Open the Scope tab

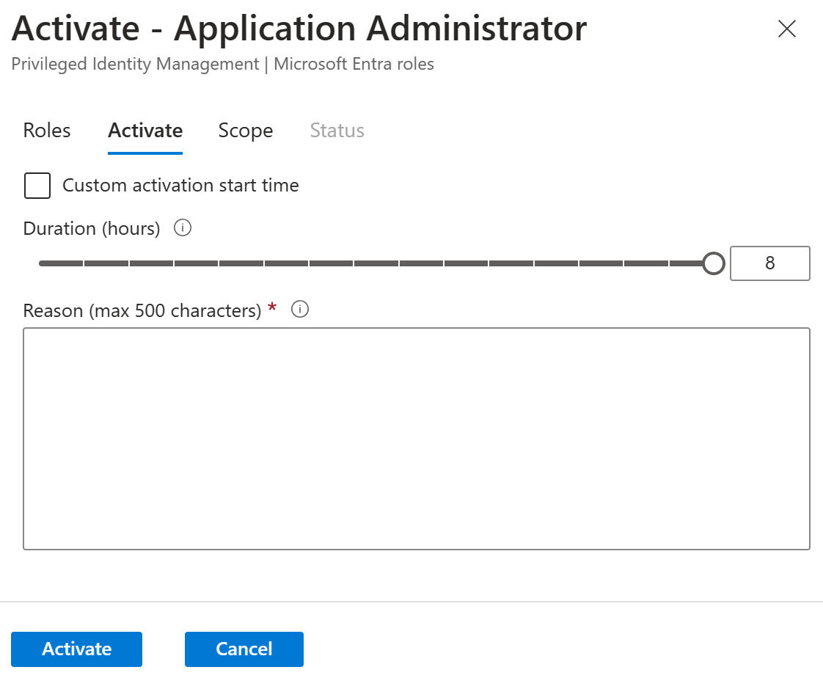point(246,131)
